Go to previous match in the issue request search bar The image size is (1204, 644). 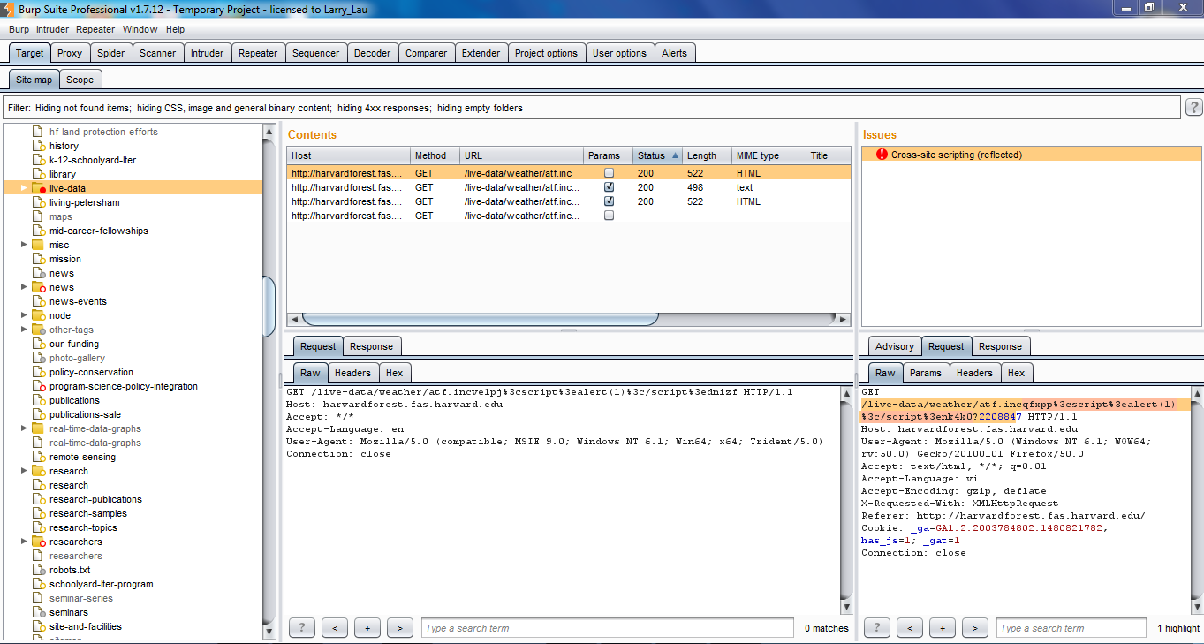point(909,628)
